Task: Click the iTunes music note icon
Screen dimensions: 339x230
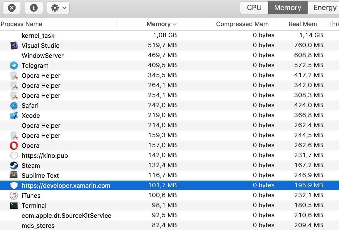Action: click(14, 196)
